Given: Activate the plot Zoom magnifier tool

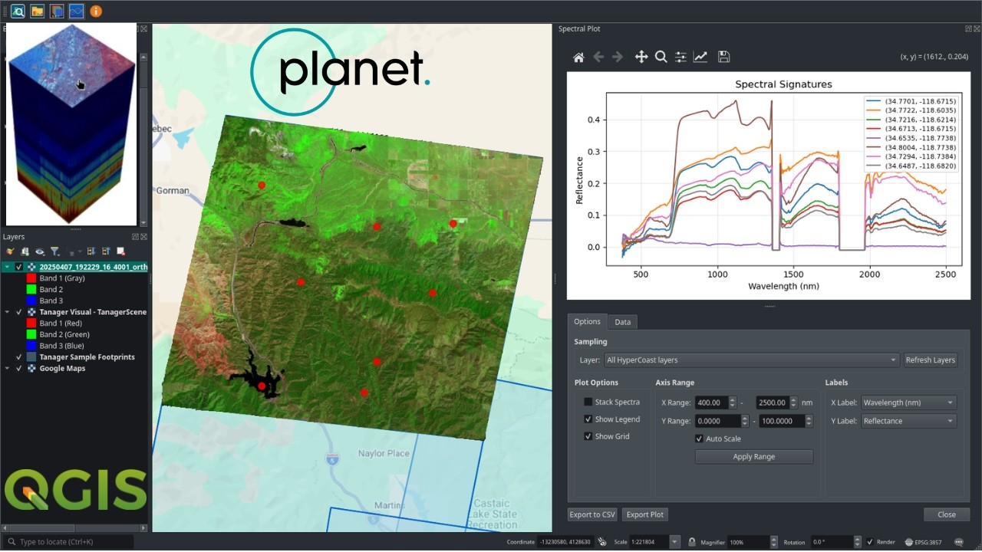Looking at the screenshot, I should point(661,57).
